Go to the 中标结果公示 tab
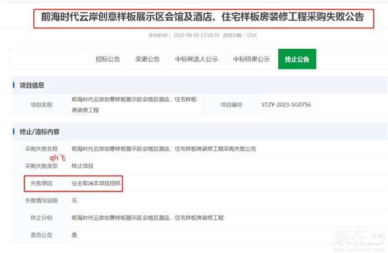The height and width of the screenshot is (253, 388). pos(251,59)
